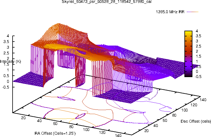Select value 3.5 on the Intensity axis

[x=6, y=42]
